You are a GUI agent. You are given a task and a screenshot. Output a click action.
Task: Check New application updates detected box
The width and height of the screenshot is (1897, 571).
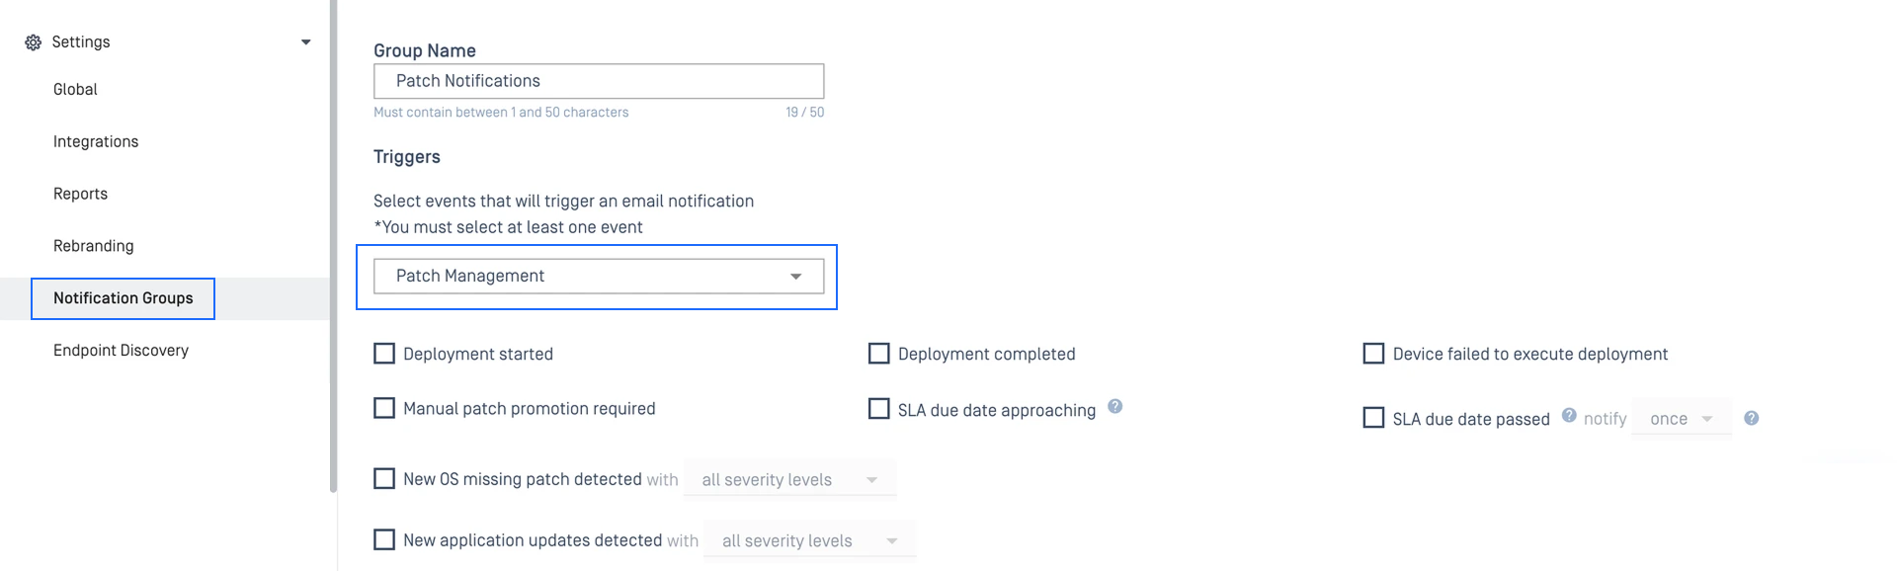384,539
